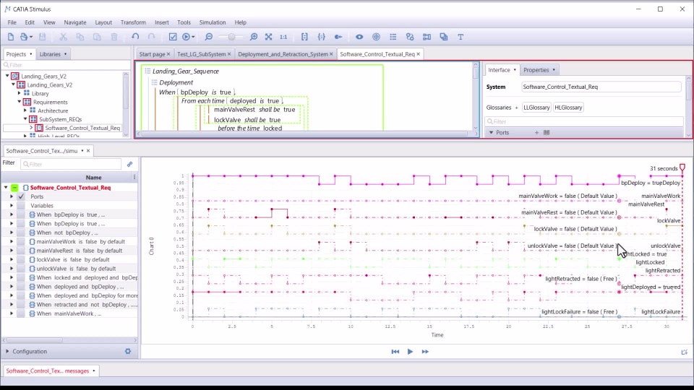Image resolution: width=694 pixels, height=390 pixels.
Task: Click the fast forward button under chart
Action: [x=425, y=352]
